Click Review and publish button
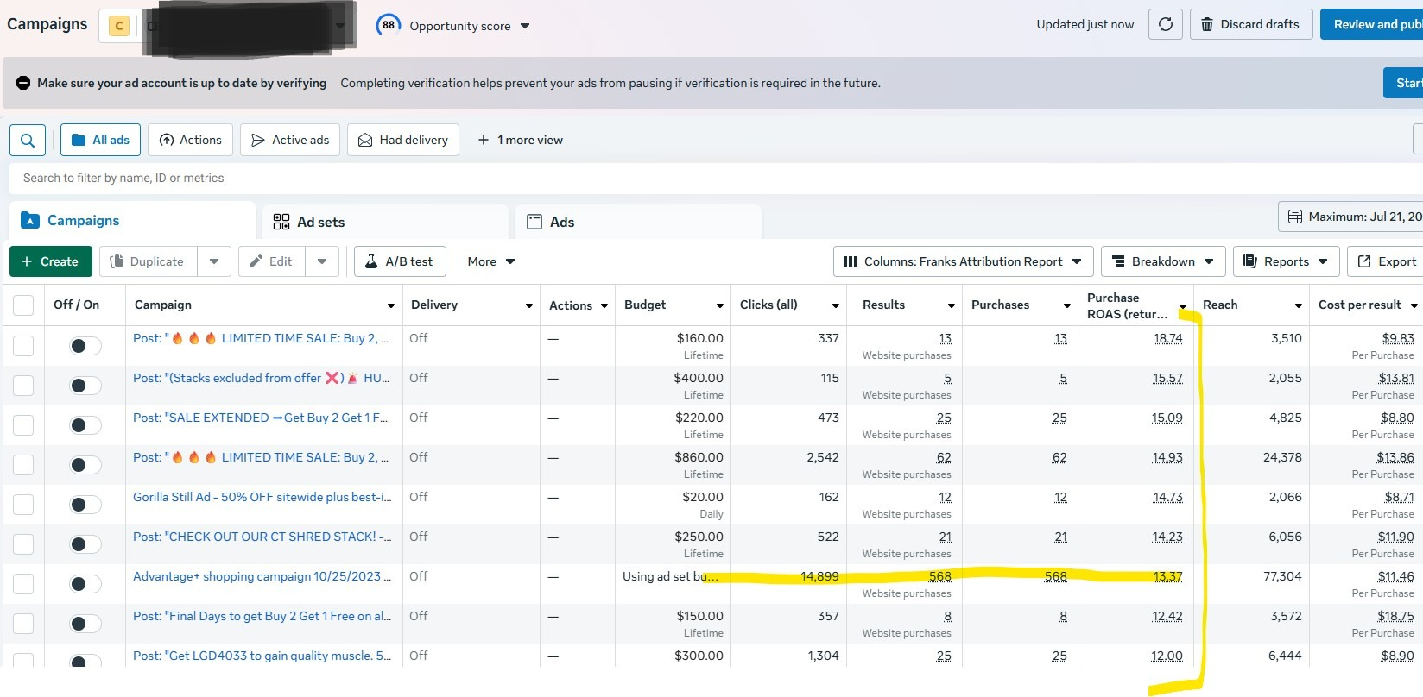 click(x=1371, y=24)
